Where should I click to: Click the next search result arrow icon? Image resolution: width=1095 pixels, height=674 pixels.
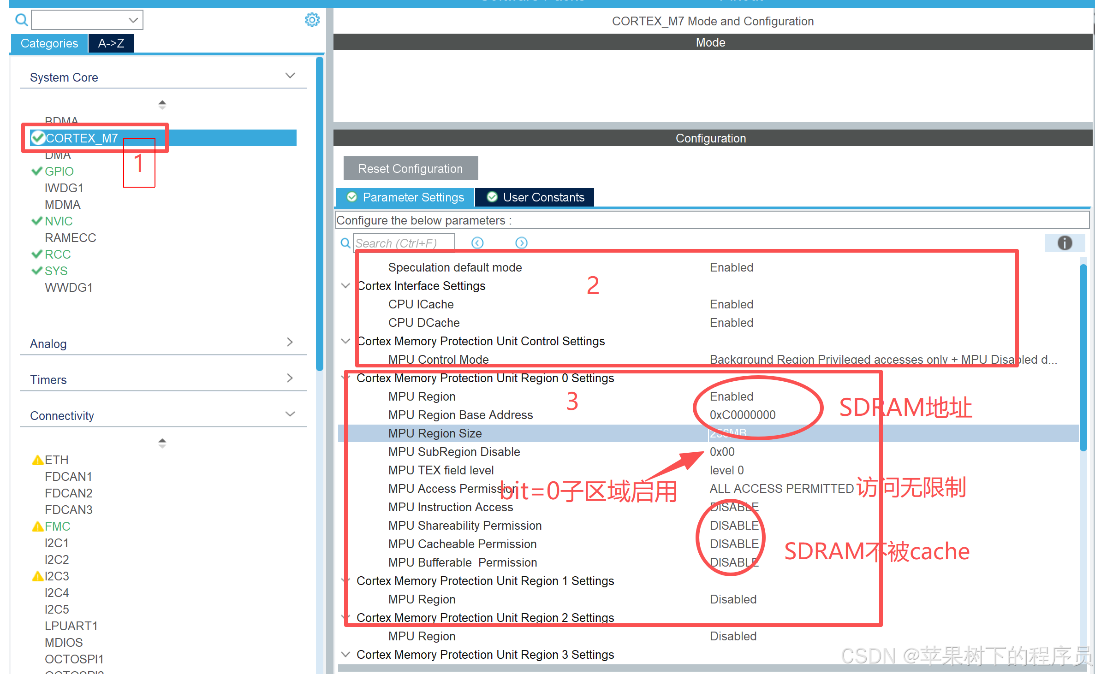[x=521, y=243]
